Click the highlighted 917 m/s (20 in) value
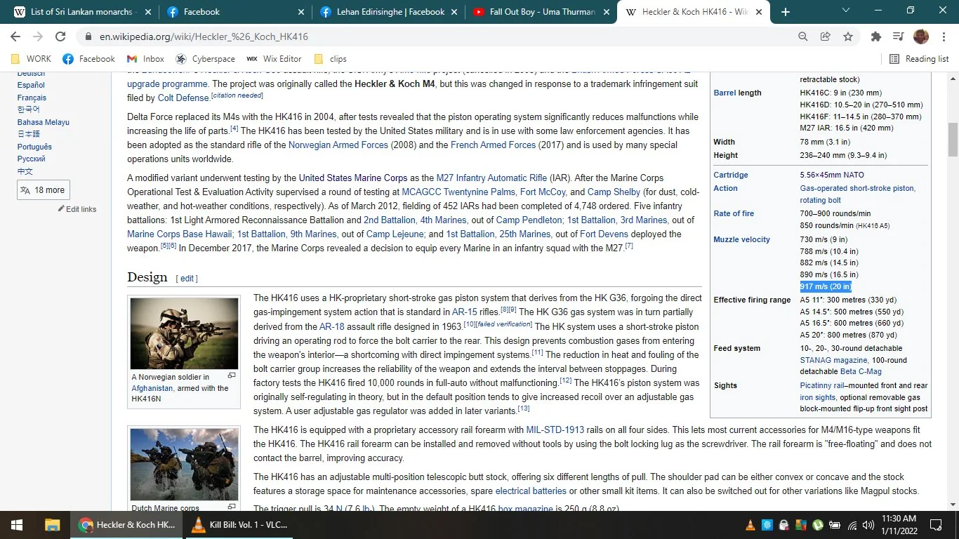Viewport: 959px width, 539px height. (826, 286)
